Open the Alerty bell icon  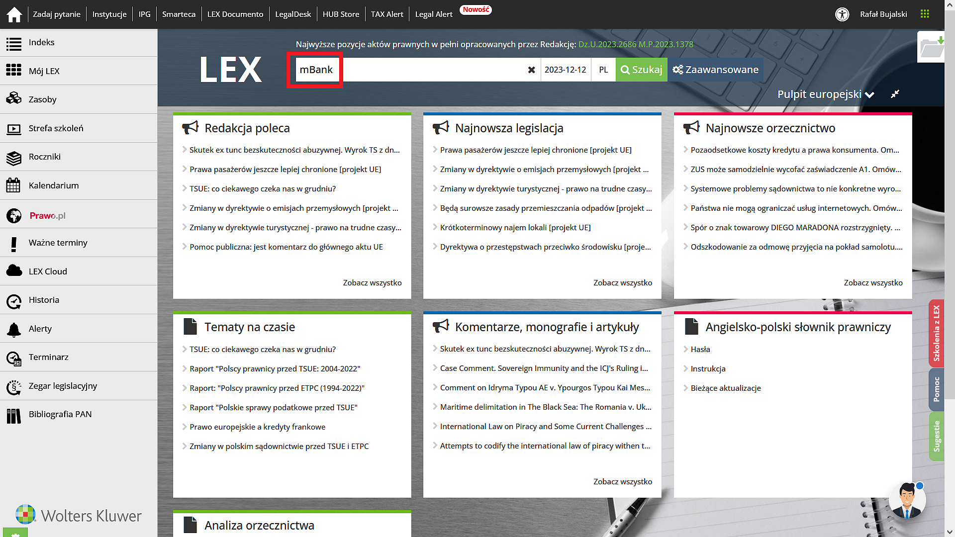pyautogui.click(x=14, y=329)
